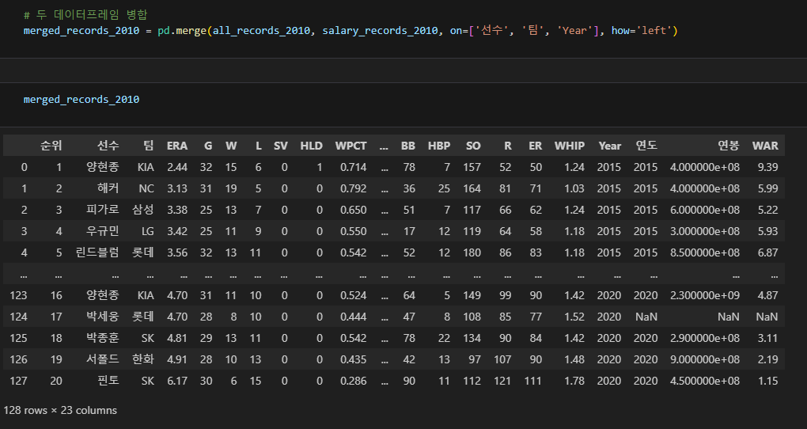Click the WAR column header
This screenshot has width=807, height=429.
[765, 146]
